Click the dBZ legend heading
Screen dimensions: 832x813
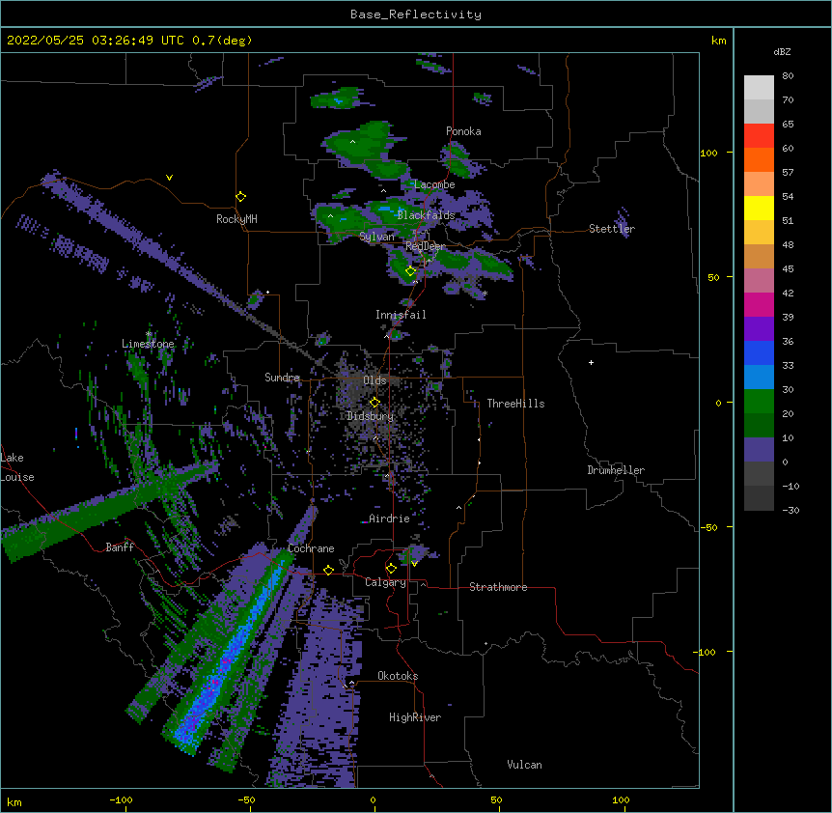pyautogui.click(x=782, y=52)
